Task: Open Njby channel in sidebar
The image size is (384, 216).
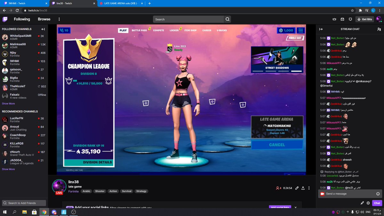Action: [x=24, y=54]
